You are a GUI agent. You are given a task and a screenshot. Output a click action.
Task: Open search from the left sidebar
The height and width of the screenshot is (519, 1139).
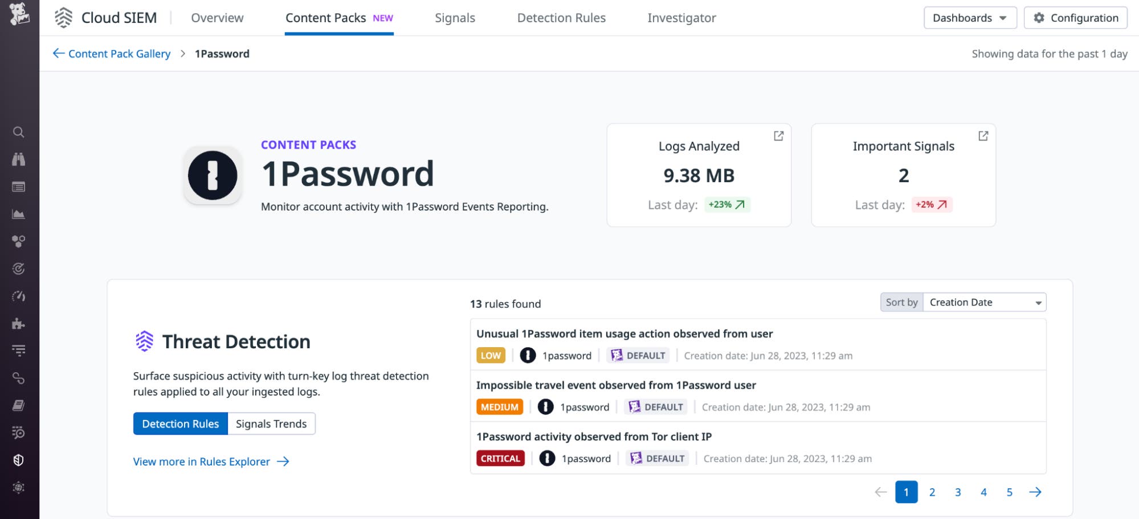(x=18, y=132)
